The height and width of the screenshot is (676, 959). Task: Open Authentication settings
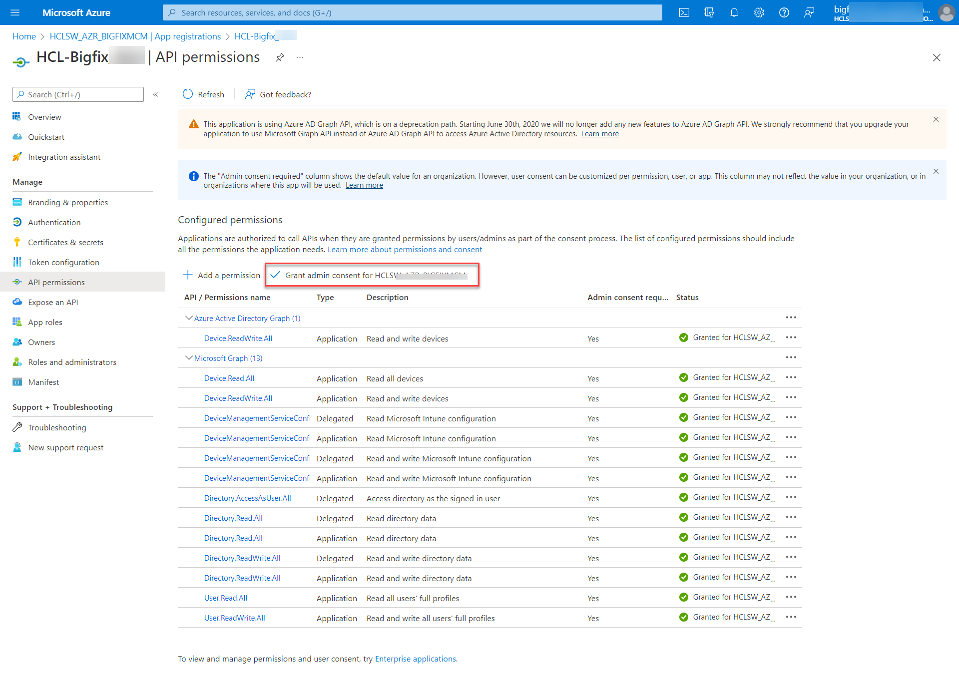pos(54,222)
